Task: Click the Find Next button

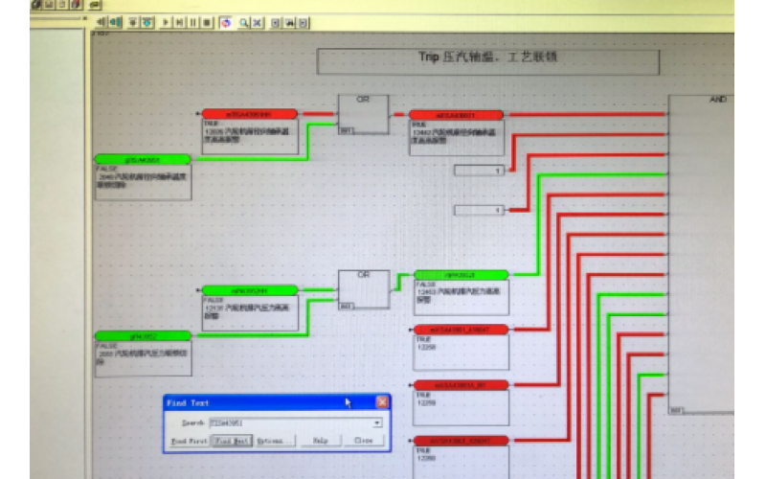Action: click(x=231, y=441)
